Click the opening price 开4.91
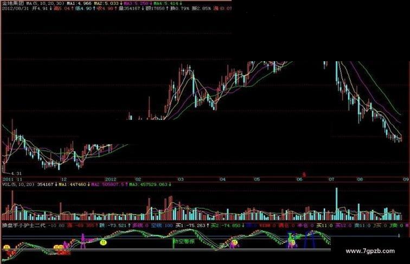This screenshot has width=410, height=264. click(40, 9)
